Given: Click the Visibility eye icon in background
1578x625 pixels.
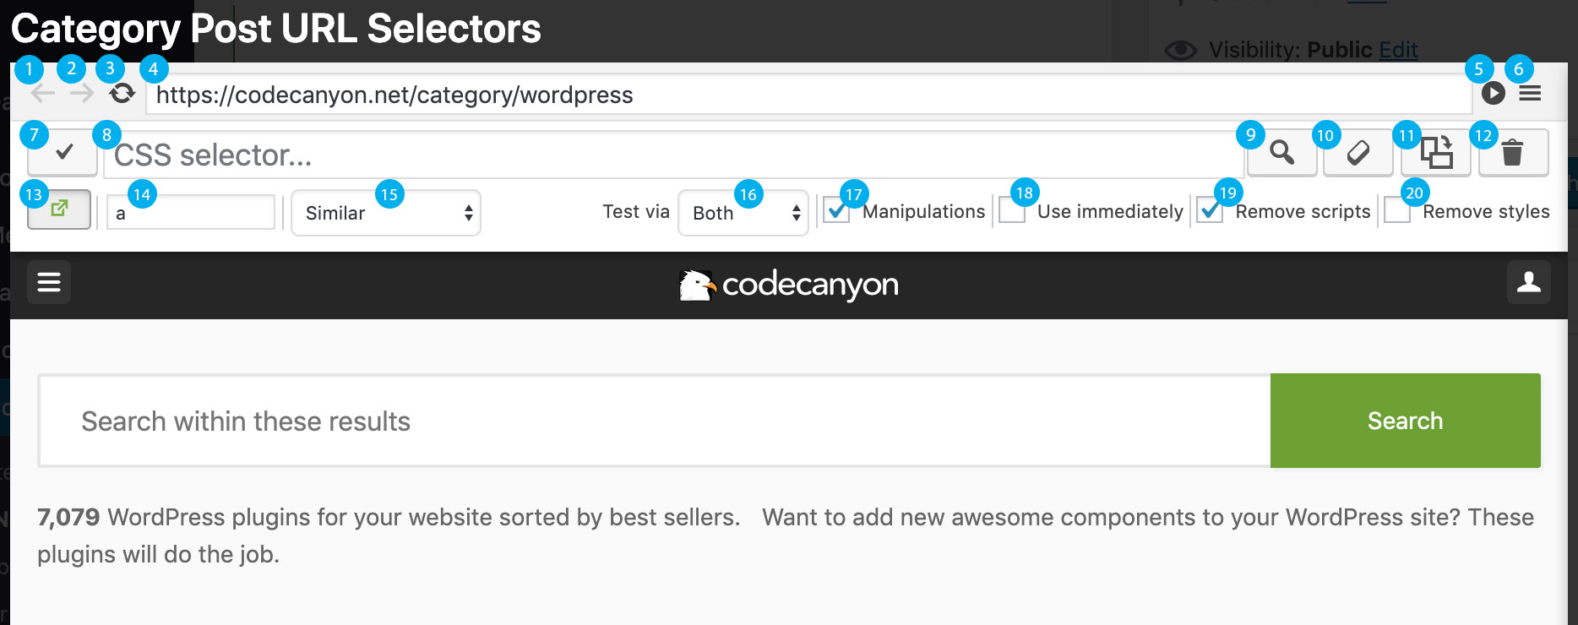Looking at the screenshot, I should [1181, 51].
